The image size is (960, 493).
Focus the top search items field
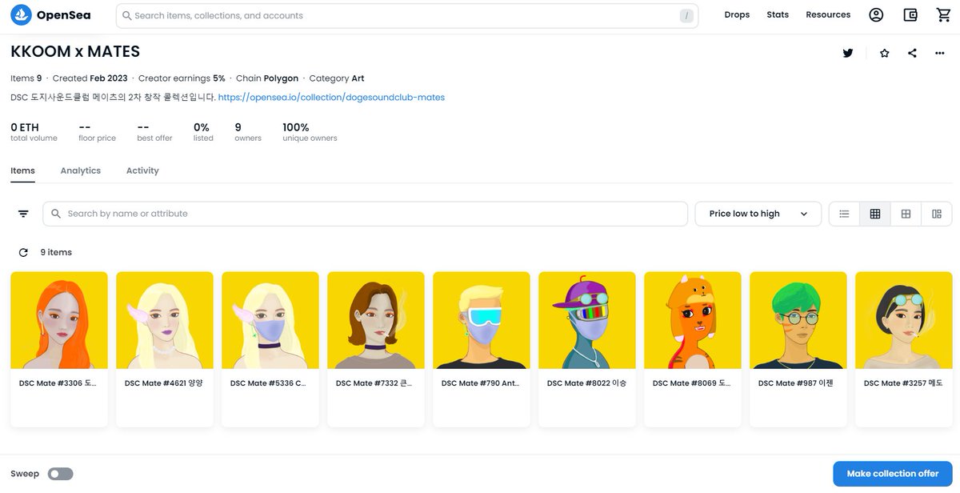click(407, 15)
